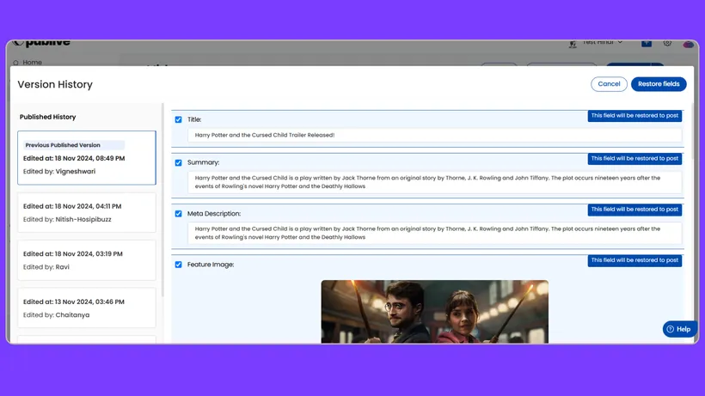Select version edited by Ravi
The image size is (705, 396).
click(87, 260)
